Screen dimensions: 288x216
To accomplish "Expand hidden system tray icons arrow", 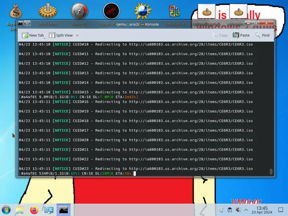I will click(x=246, y=210).
